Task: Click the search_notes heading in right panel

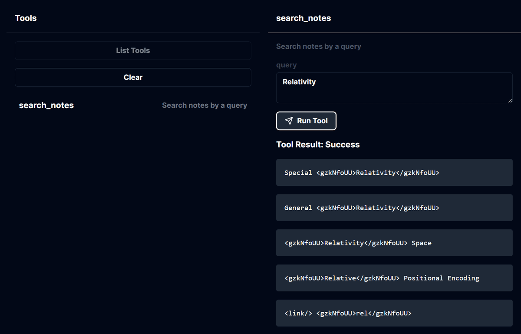Action: pos(303,18)
